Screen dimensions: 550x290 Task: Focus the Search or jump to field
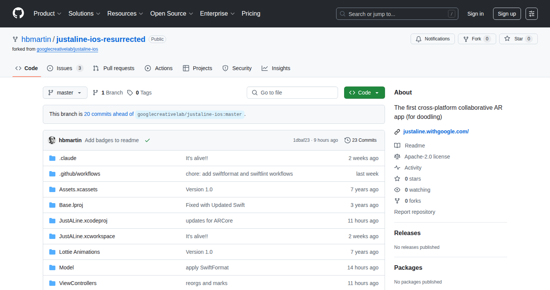[397, 14]
